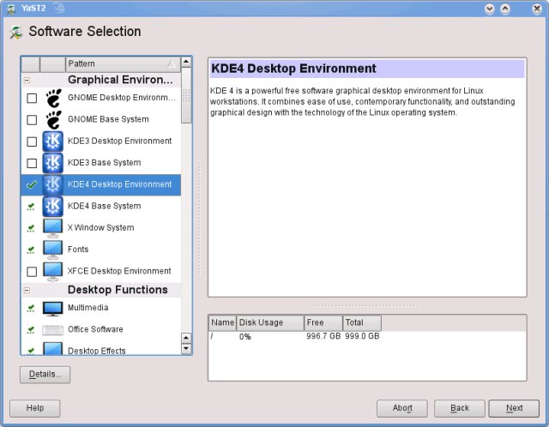Screen dimensions: 549x427
Task: Click the Office Software keyboard icon
Action: (53, 330)
